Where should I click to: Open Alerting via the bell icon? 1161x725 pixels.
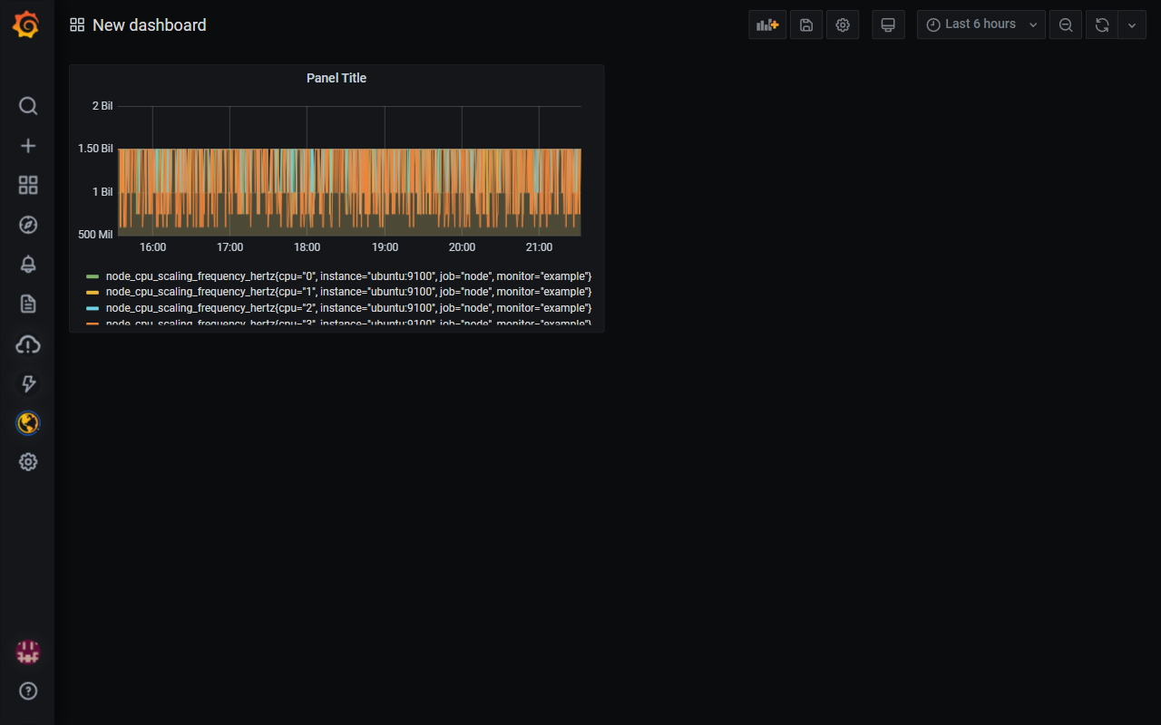click(x=28, y=264)
